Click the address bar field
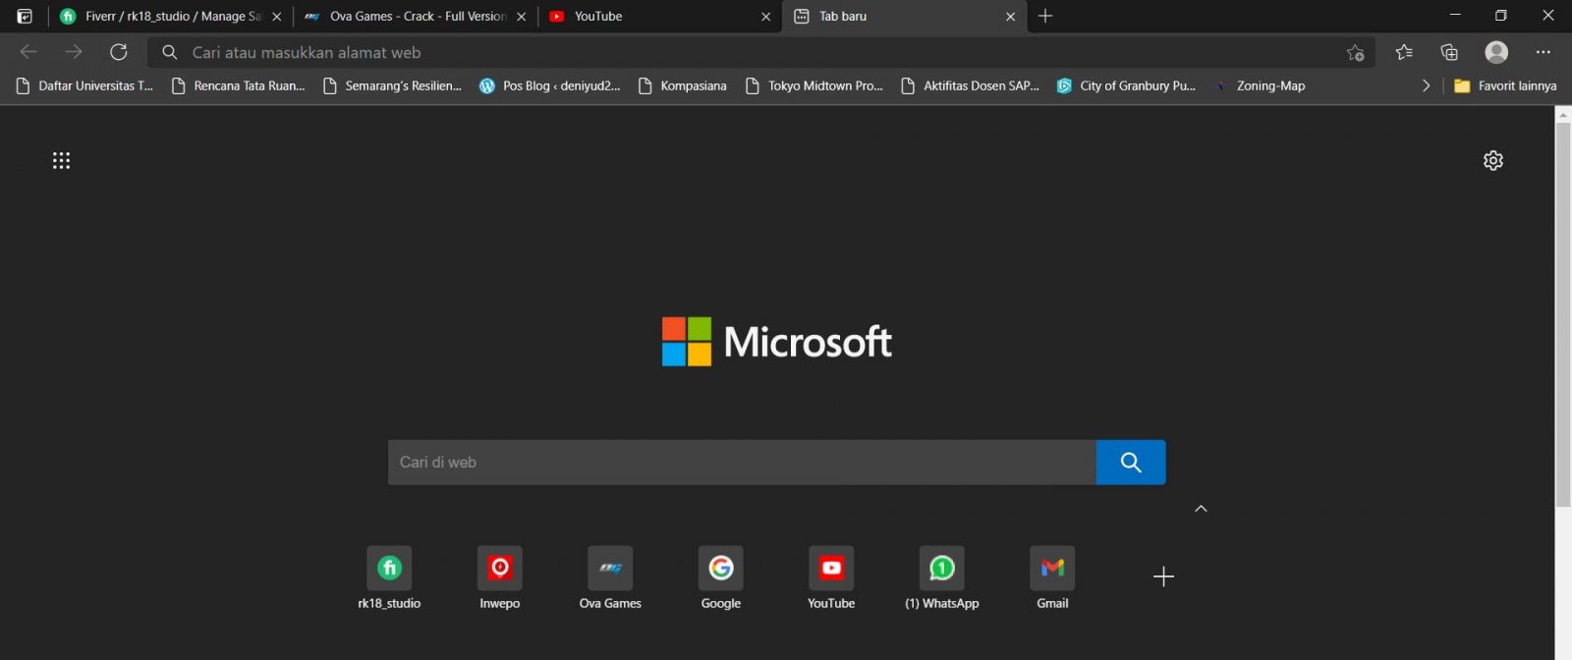 click(x=761, y=52)
